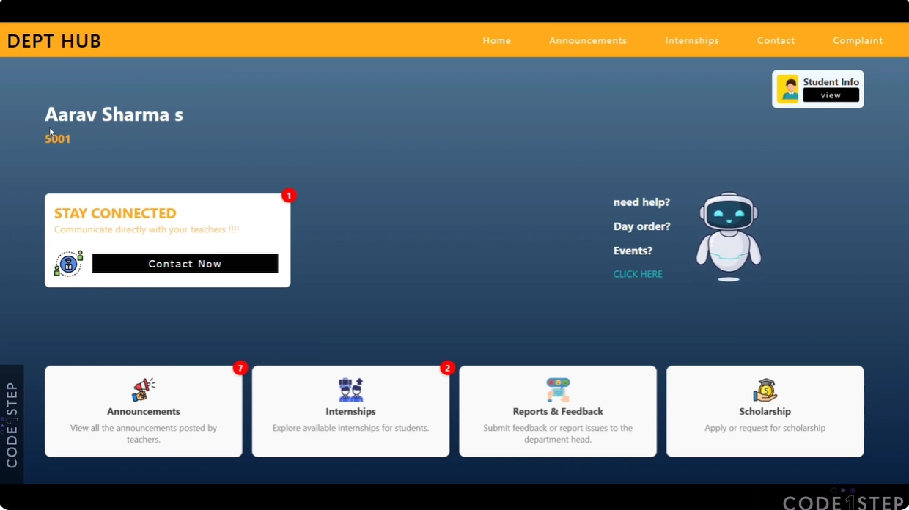Click the student avatar on Student Info card
The image size is (909, 510).
tap(788, 88)
